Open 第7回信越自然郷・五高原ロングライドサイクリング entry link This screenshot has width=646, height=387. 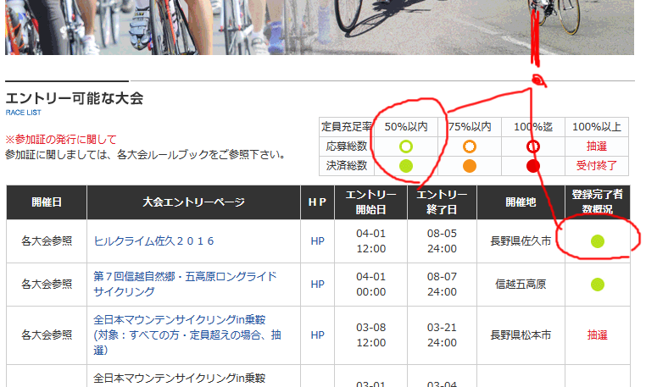[x=185, y=284]
